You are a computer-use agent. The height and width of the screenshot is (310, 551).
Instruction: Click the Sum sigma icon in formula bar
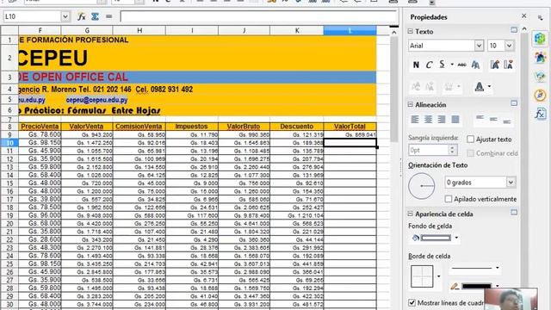(95, 16)
